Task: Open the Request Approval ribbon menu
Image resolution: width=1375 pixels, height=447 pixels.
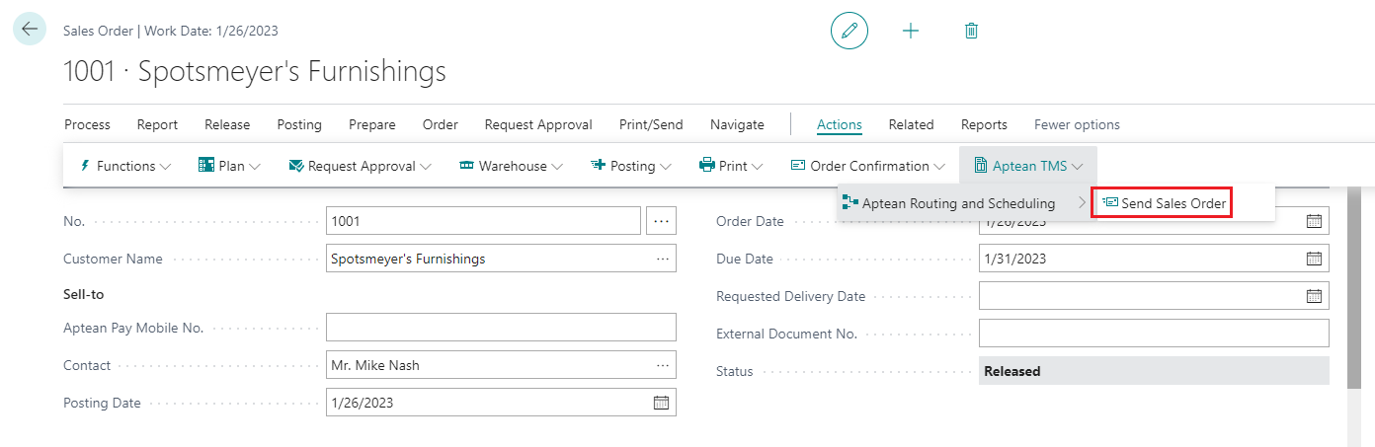Action: (x=360, y=166)
